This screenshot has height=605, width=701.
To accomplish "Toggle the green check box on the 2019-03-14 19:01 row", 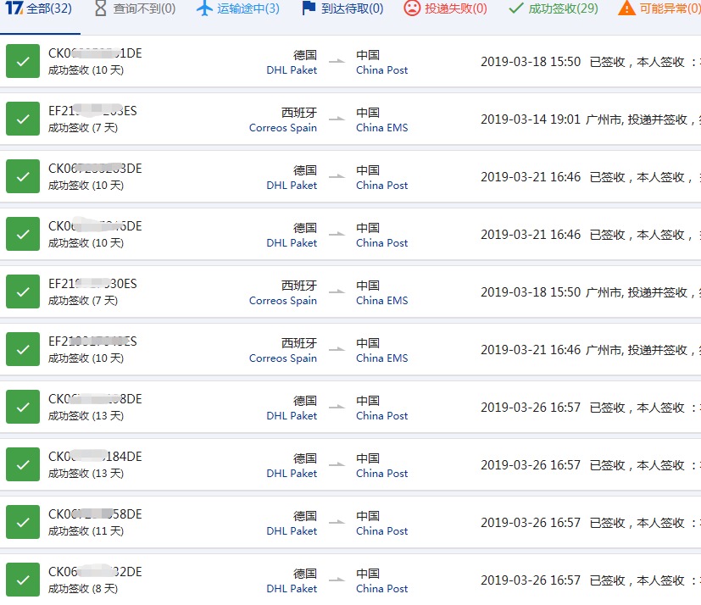I will point(22,119).
